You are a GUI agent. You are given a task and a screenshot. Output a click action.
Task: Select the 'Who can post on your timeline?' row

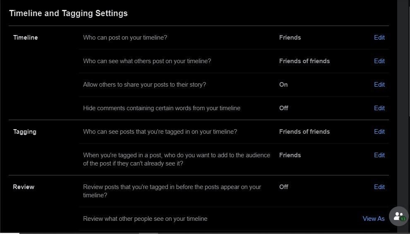(x=125, y=38)
